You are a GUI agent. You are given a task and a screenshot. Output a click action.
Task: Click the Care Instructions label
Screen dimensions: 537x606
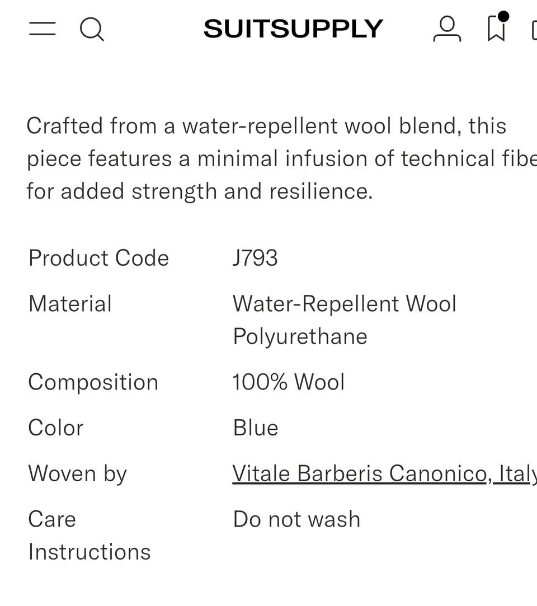tap(89, 535)
